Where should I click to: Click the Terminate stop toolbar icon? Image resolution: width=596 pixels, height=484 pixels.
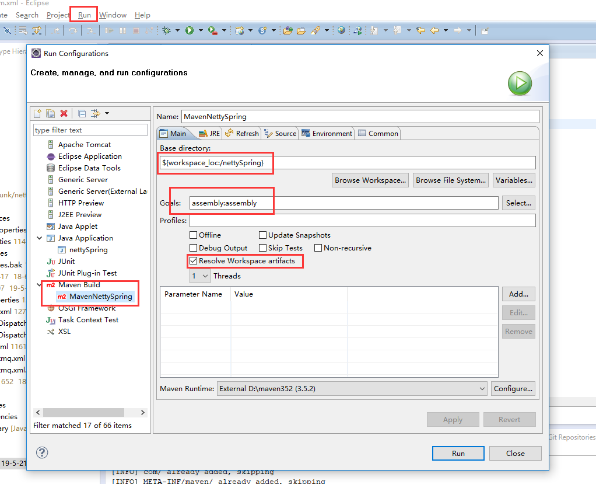[136, 30]
